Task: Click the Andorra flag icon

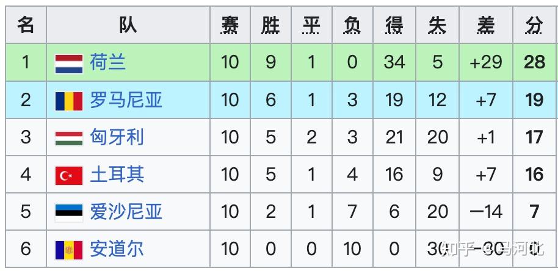Action: pos(68,250)
